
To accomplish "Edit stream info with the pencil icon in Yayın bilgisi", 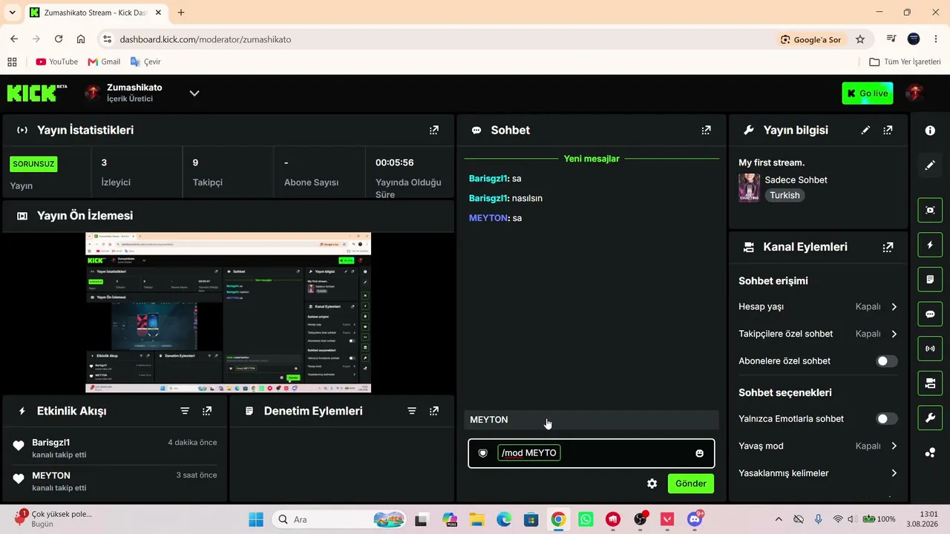I will (865, 130).
